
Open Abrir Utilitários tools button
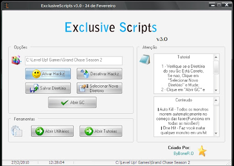[x=52, y=131]
